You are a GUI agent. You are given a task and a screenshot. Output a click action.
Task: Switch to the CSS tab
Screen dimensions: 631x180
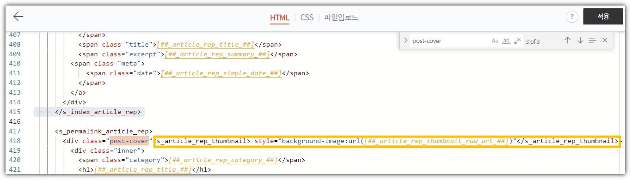pyautogui.click(x=306, y=18)
